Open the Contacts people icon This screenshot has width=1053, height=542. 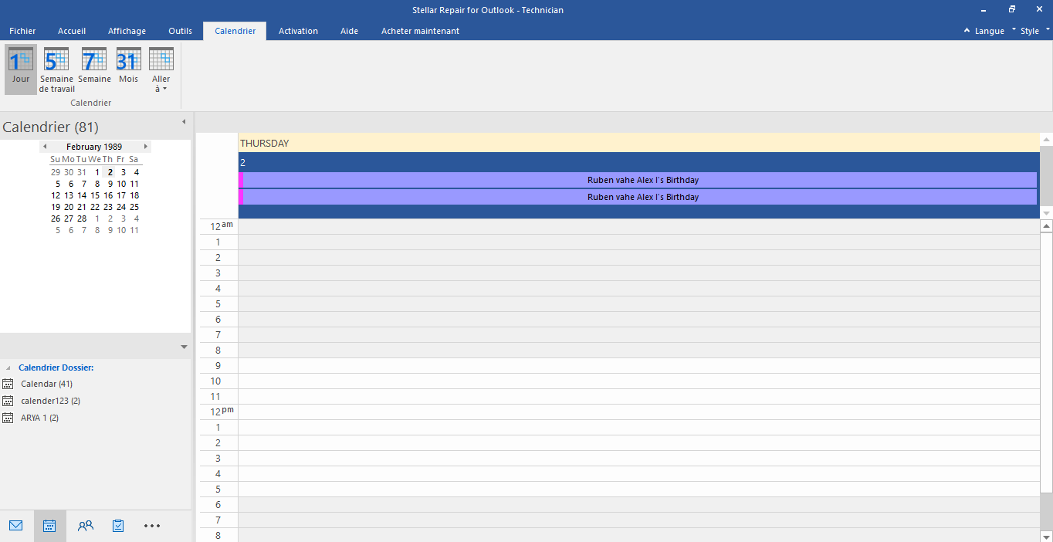(85, 526)
